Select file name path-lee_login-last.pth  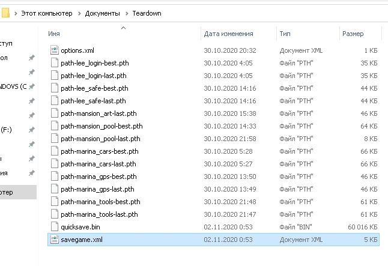tap(94, 76)
